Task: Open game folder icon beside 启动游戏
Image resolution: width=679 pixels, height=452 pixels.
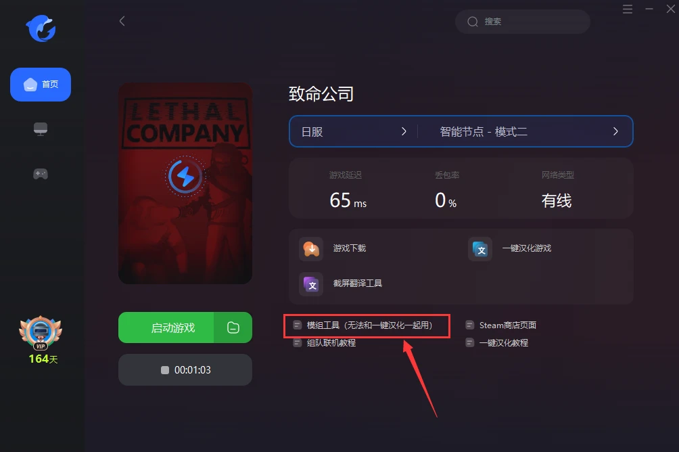Action: point(233,327)
